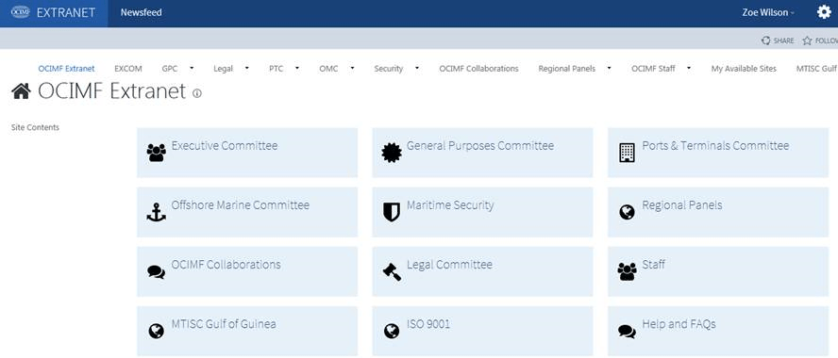Follow this site with the star icon

[807, 41]
